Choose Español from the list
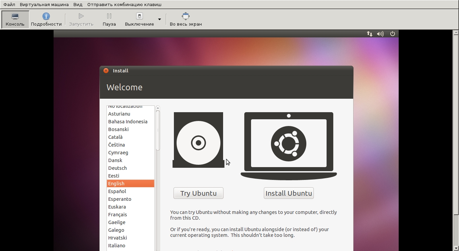 [x=130, y=191]
